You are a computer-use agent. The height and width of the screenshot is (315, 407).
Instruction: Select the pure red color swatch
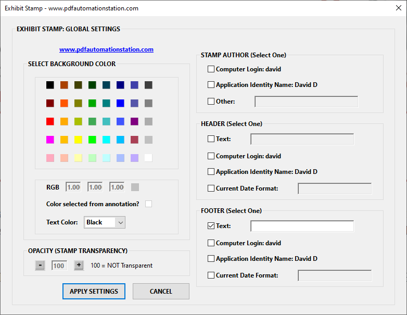[x=50, y=121]
